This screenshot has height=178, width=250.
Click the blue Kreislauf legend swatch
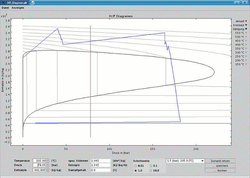(246, 25)
